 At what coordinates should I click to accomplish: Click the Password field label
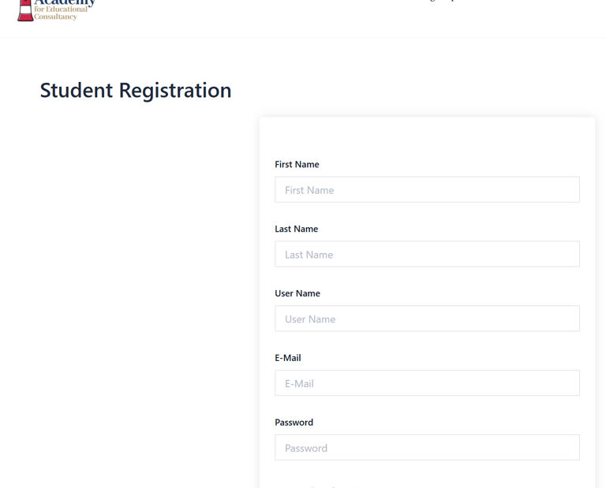294,423
